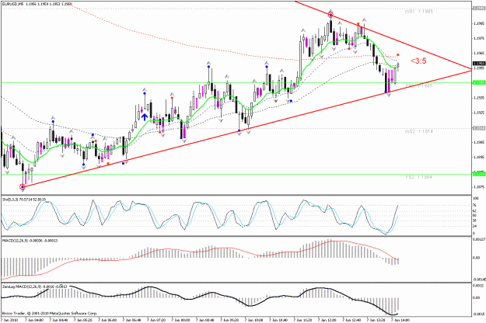
Task: Select the ZeroLag MACD(12,26,9) indicator label
Action: pos(35,287)
